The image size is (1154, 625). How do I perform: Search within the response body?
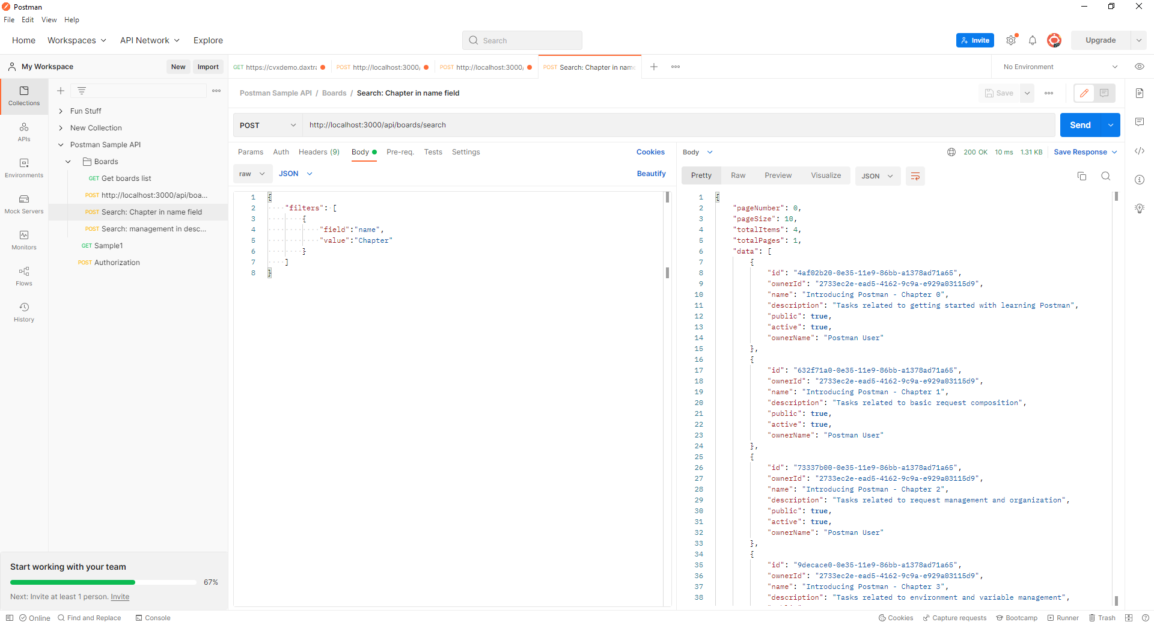coord(1106,176)
